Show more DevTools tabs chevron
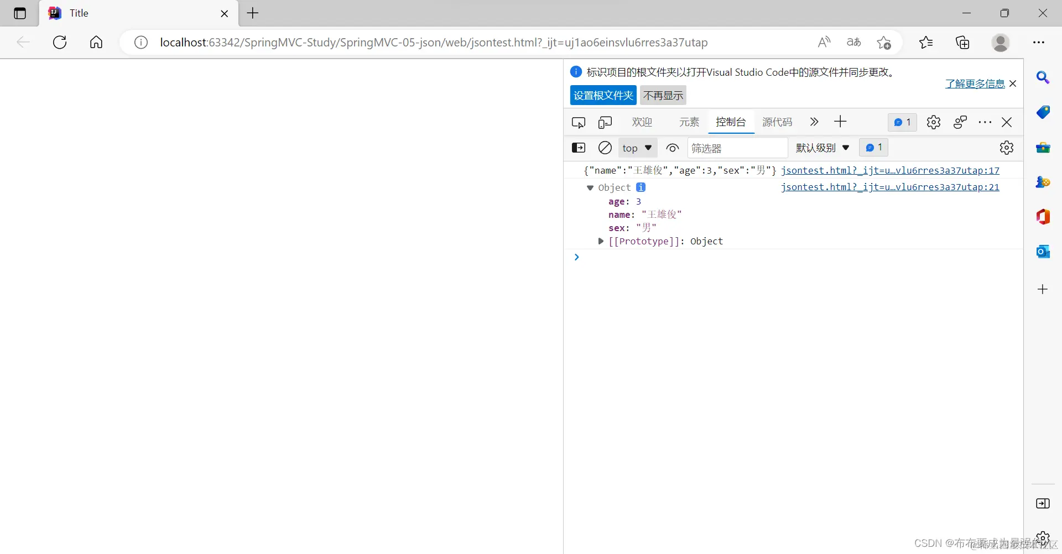Image resolution: width=1062 pixels, height=554 pixels. (x=814, y=122)
